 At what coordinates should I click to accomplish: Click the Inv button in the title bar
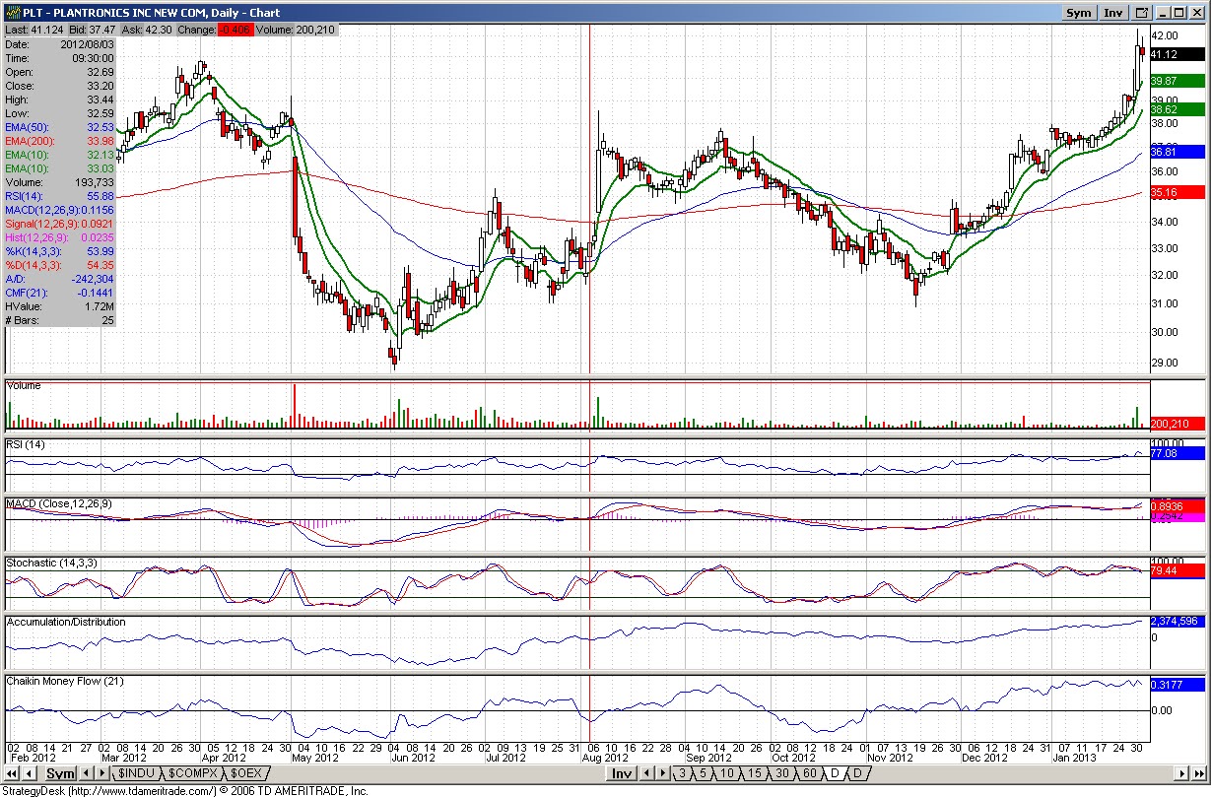pos(1113,13)
